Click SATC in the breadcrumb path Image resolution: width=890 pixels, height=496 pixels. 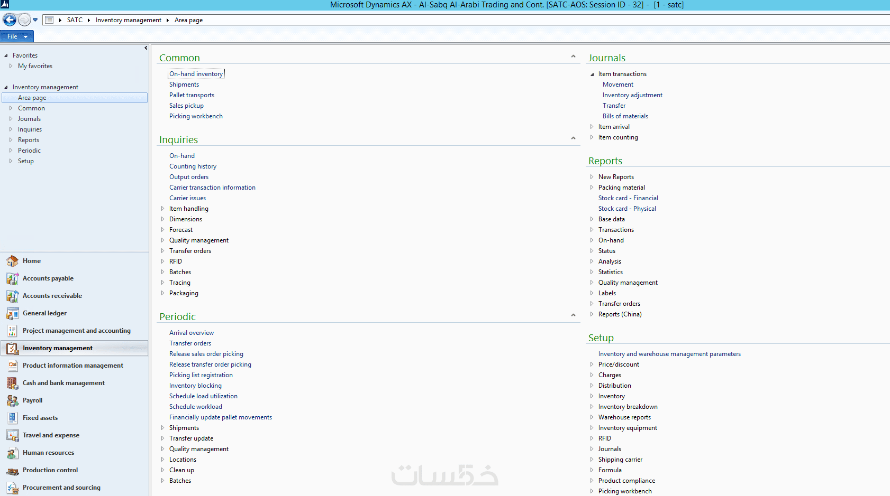[75, 20]
